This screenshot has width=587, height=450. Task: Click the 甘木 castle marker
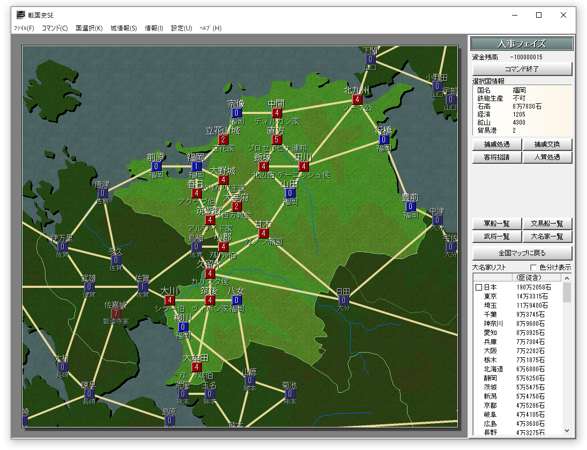pos(264,233)
